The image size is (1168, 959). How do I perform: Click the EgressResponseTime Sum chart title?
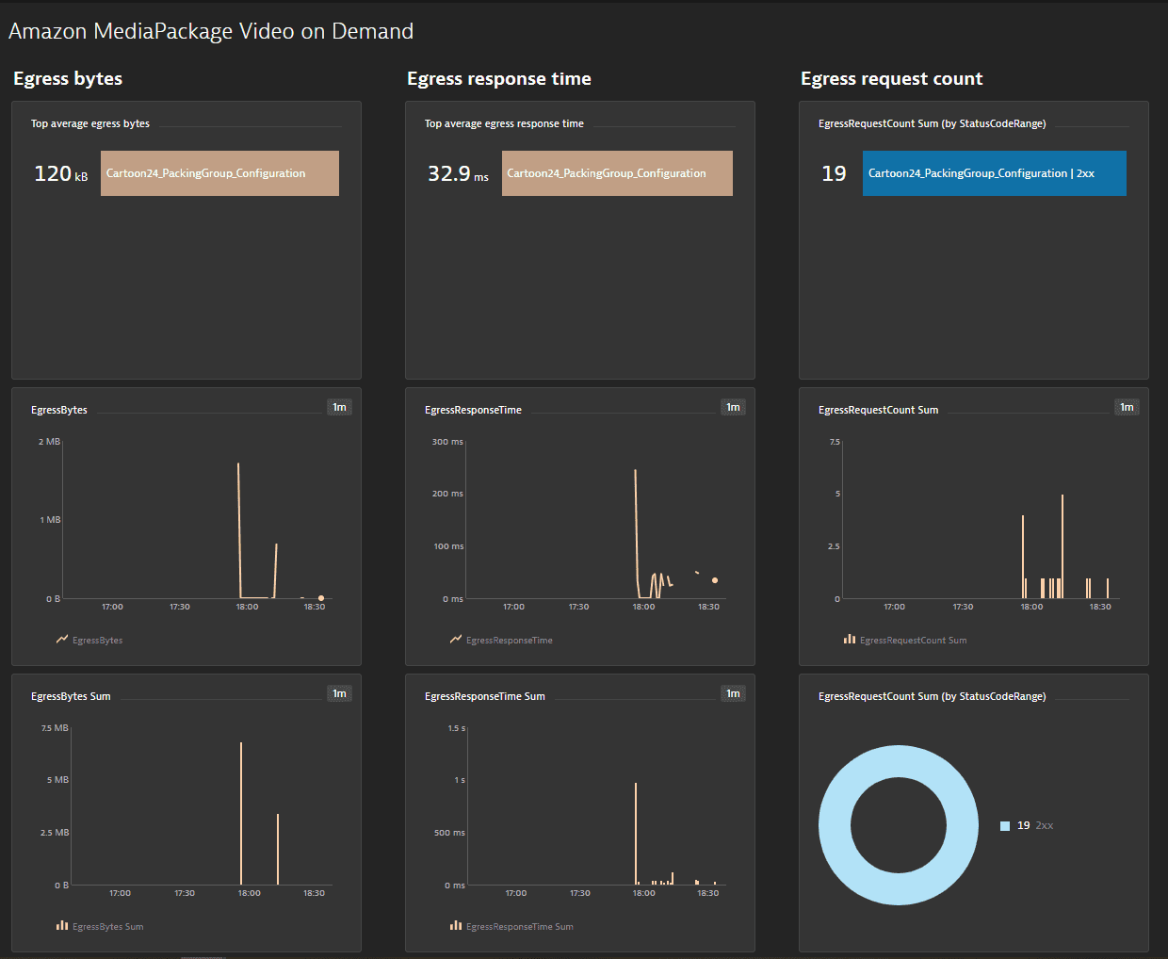(x=485, y=696)
